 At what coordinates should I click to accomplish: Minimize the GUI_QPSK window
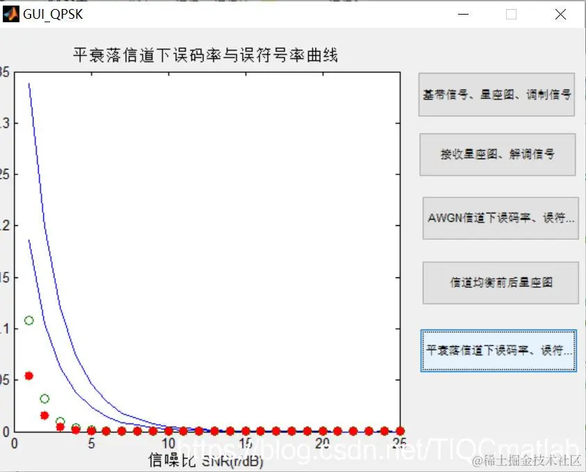[463, 14]
